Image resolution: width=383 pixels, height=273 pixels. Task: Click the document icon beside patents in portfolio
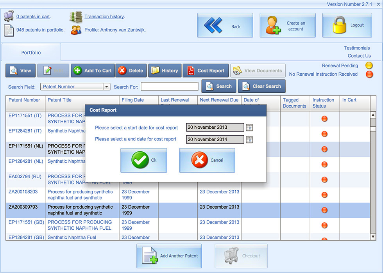pyautogui.click(x=9, y=30)
